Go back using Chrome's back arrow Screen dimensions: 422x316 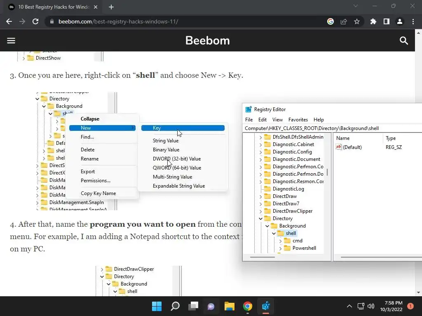point(9,21)
